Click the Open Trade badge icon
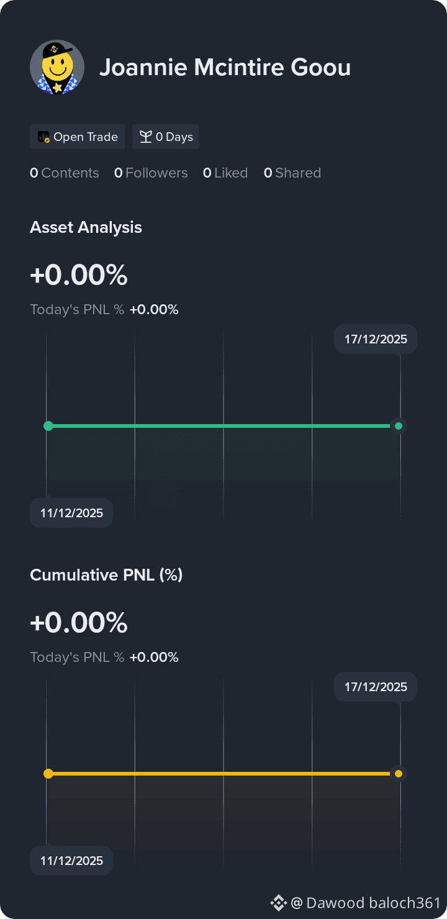The width and height of the screenshot is (447, 919). pos(43,137)
